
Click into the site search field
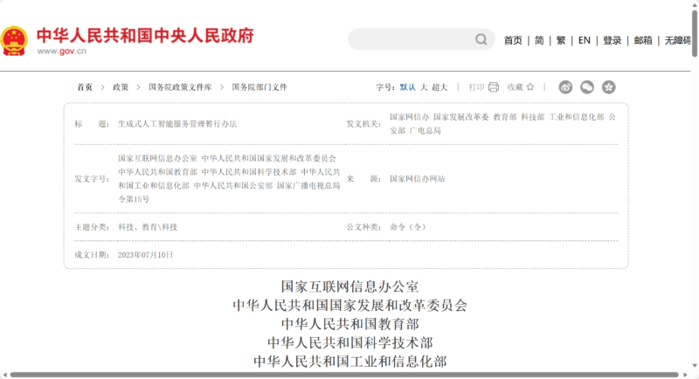pos(421,39)
